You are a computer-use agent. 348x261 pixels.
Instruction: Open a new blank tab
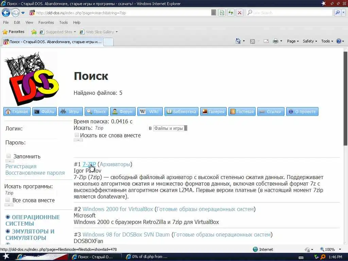click(x=108, y=42)
